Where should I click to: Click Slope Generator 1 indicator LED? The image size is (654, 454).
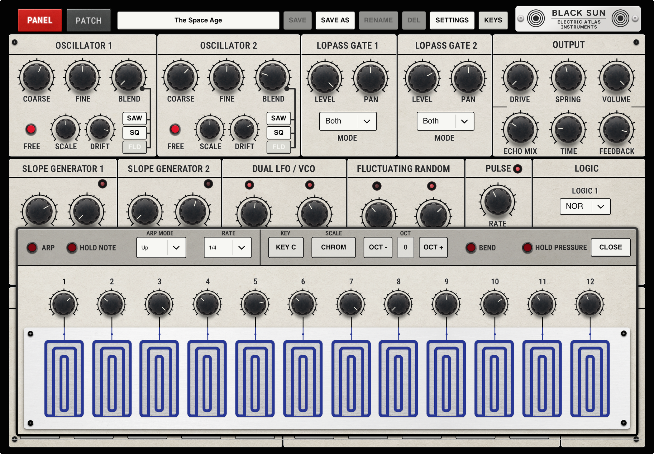[103, 184]
